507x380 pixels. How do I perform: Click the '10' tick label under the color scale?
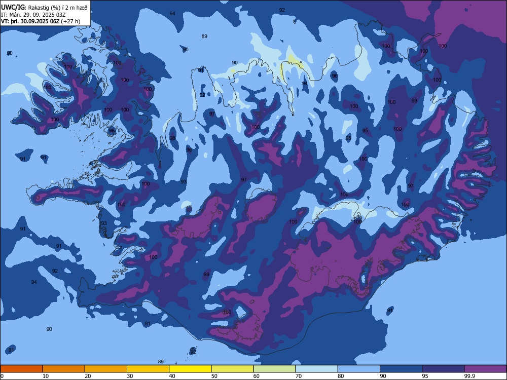pos(46,376)
